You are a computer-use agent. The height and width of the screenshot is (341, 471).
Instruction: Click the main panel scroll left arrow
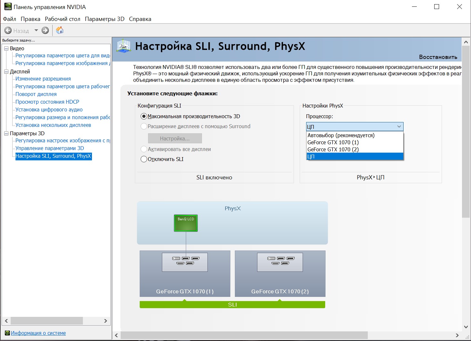click(116, 335)
